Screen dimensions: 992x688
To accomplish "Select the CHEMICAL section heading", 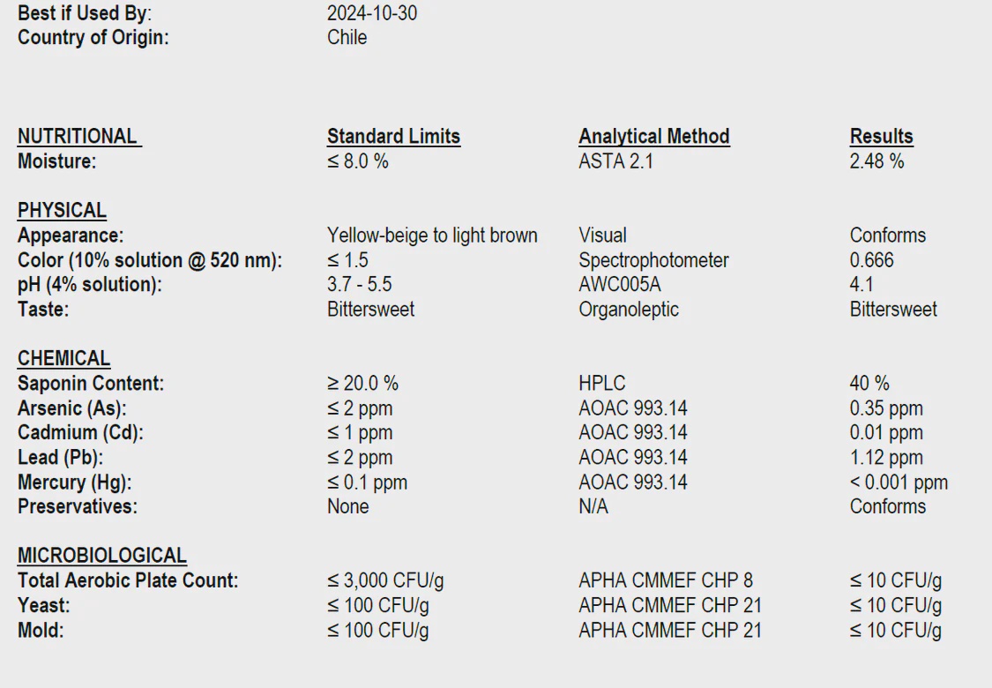I will click(63, 359).
